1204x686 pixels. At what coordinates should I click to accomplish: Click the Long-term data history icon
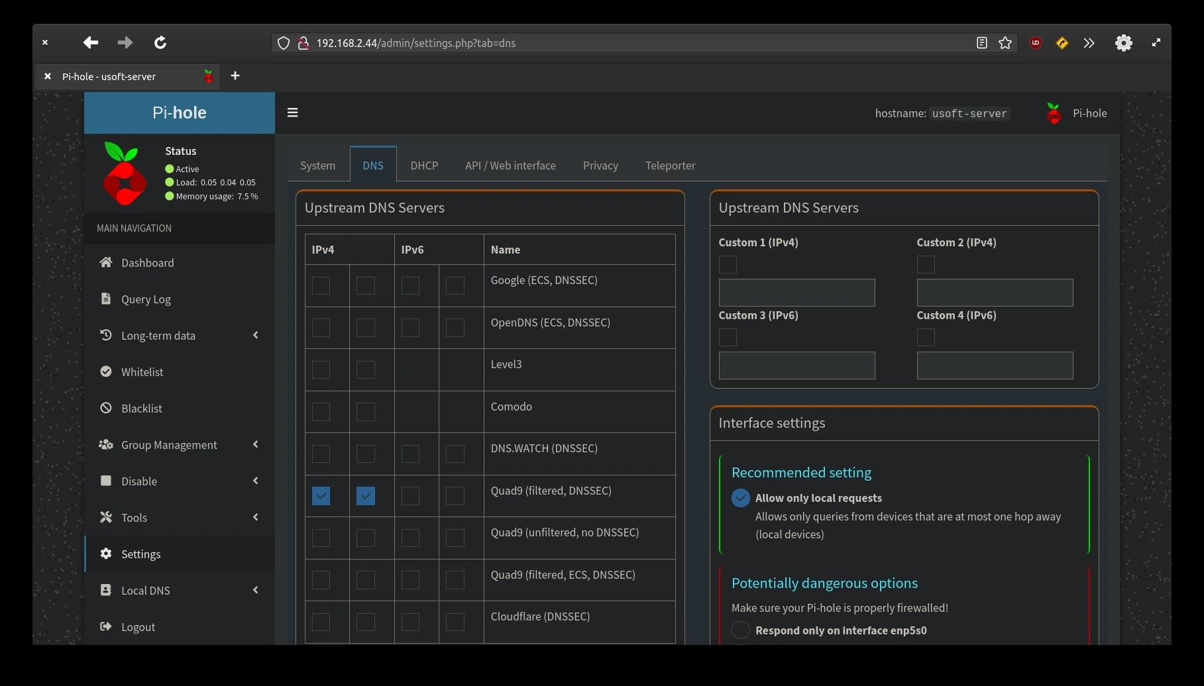pyautogui.click(x=106, y=335)
